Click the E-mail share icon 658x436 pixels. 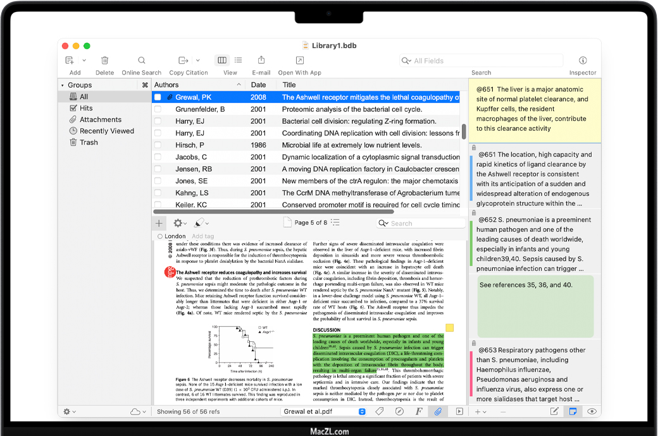tap(261, 61)
